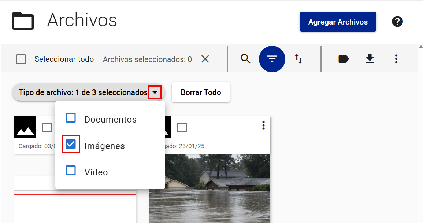Enable the Video filter checkbox
Image resolution: width=423 pixels, height=223 pixels.
point(71,171)
